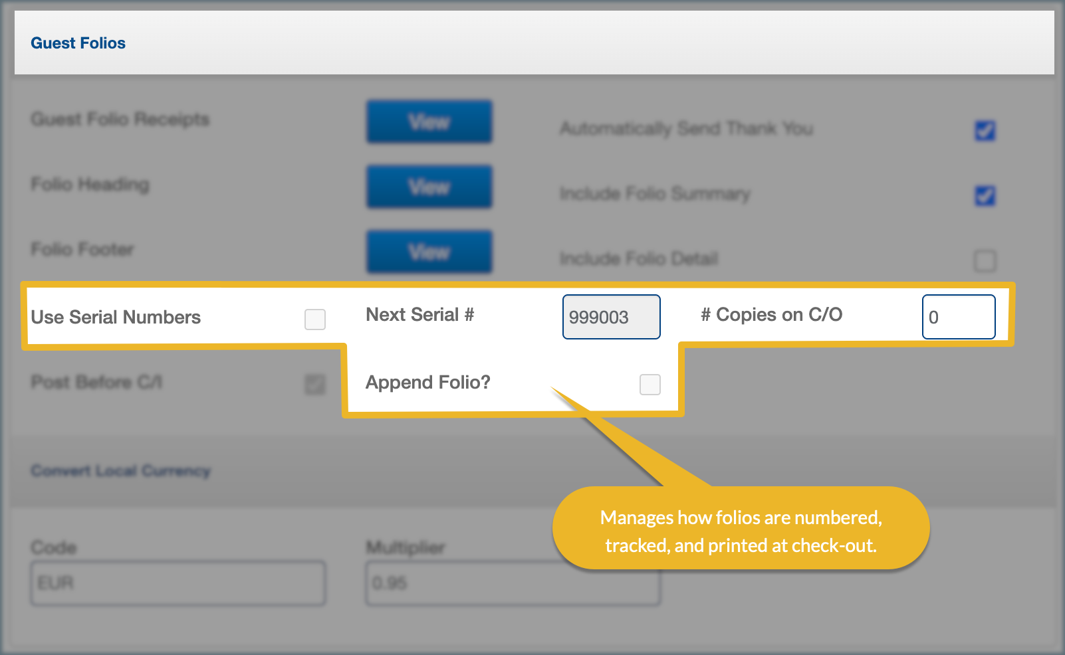Click the Next Serial # label

419,315
